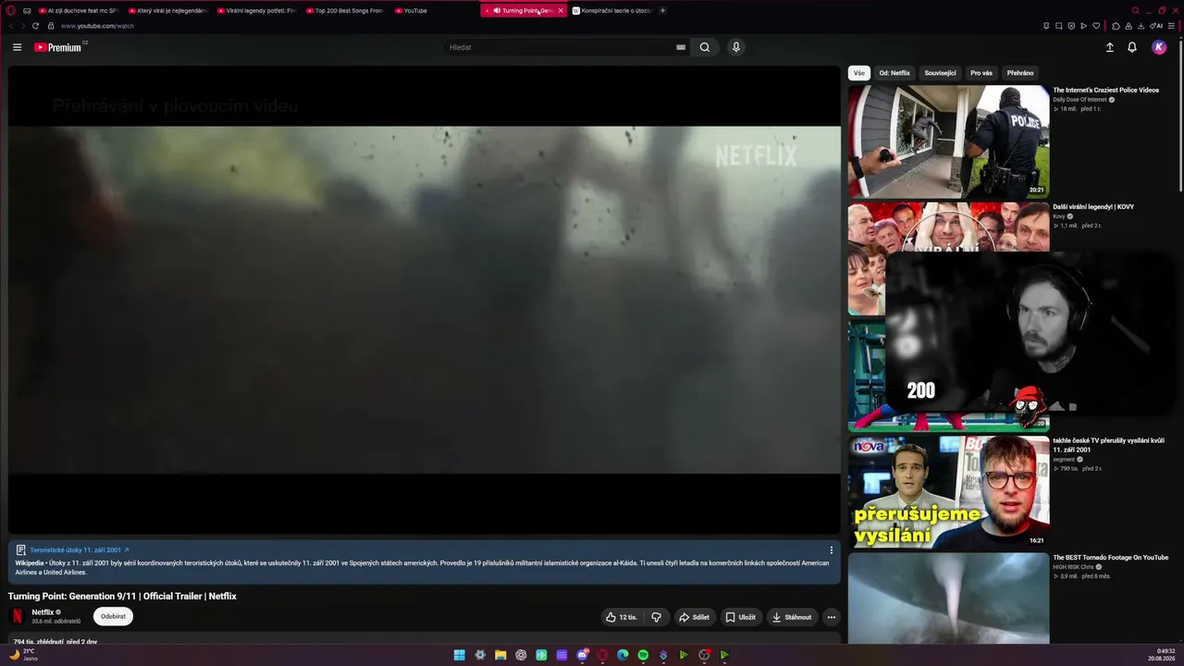Download video with 'Stáhnout' button
The image size is (1184, 666).
[791, 617]
